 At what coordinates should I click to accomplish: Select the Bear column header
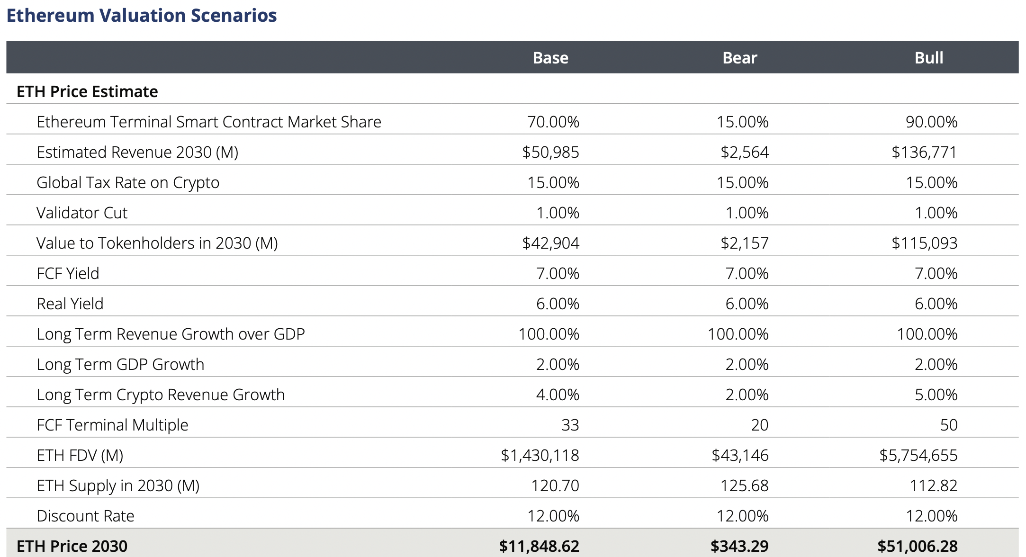739,58
